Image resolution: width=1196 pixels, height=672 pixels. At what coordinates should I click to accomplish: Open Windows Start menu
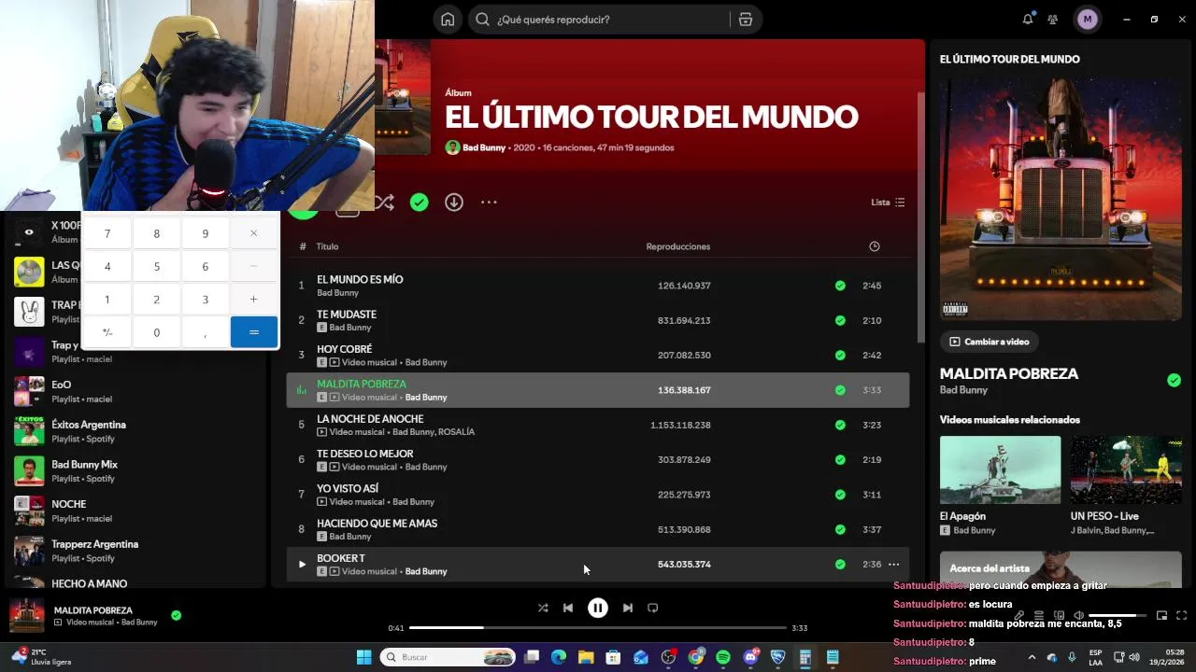tap(363, 657)
